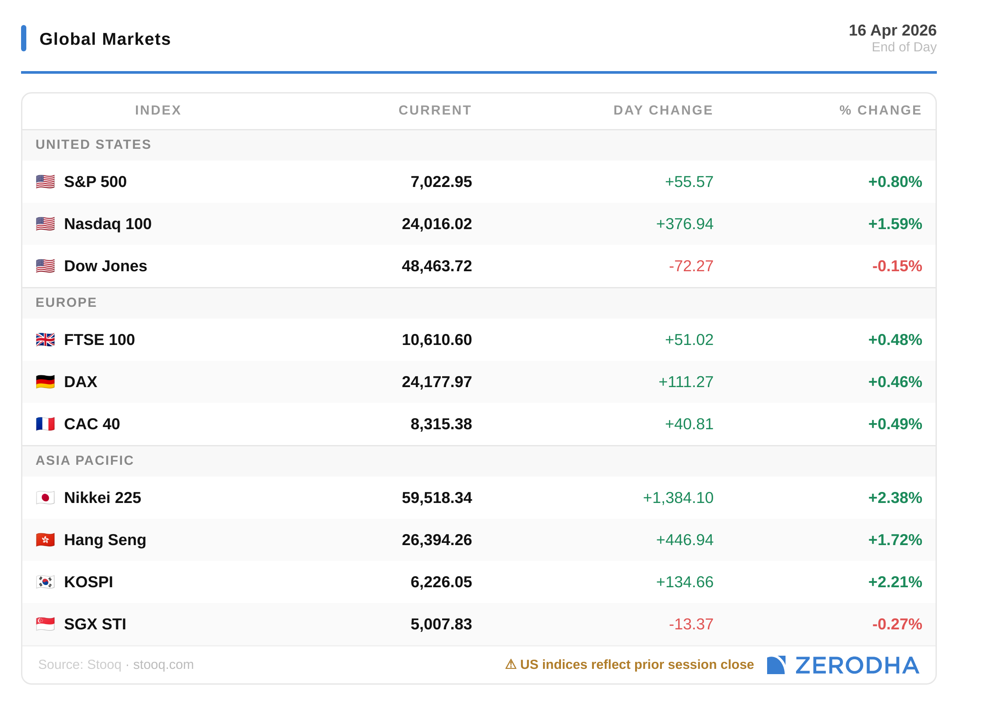Screen dimensions: 1000x711
Task: Click the French flag beside CAC 40
Action: [45, 424]
